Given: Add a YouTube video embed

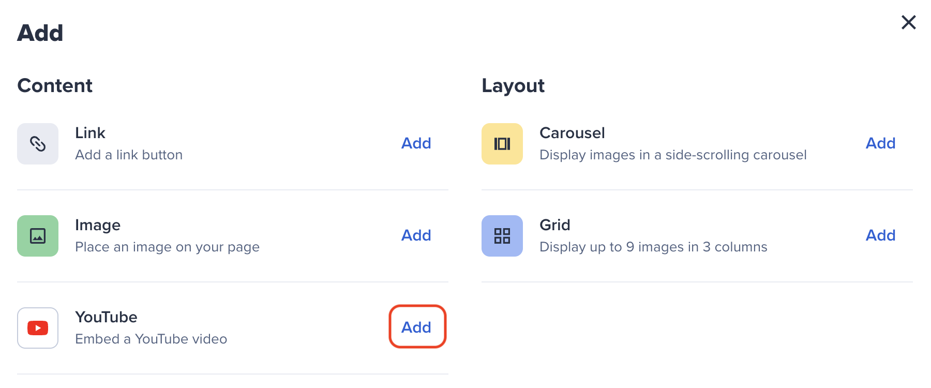Looking at the screenshot, I should tap(417, 327).
